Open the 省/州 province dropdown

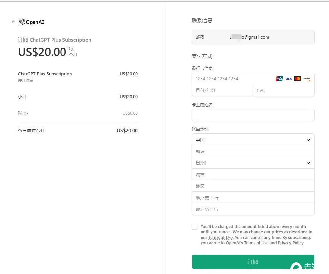pyautogui.click(x=253, y=163)
